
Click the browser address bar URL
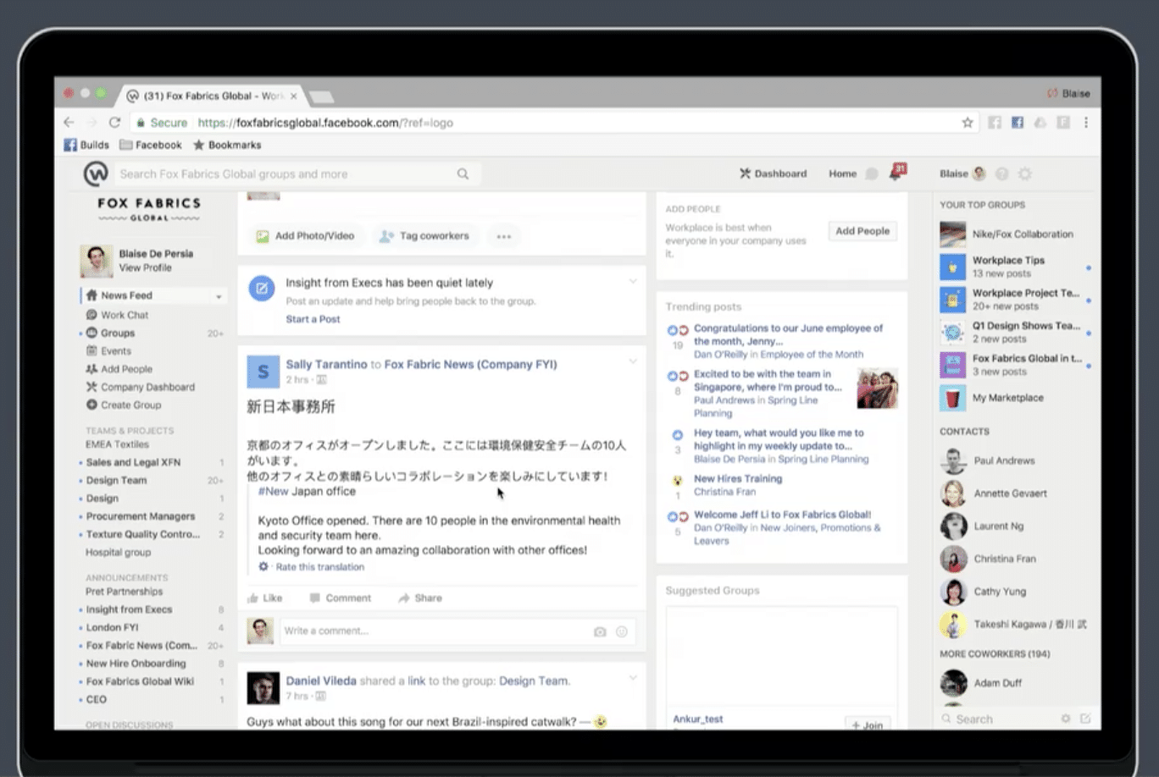click(325, 123)
